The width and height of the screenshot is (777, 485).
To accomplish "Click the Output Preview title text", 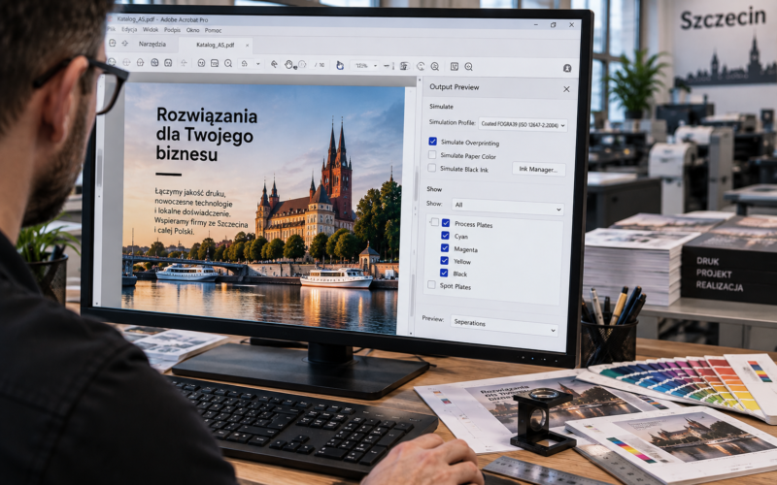I will point(454,87).
